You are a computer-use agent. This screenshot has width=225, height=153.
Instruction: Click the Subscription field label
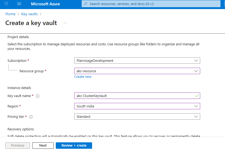pyautogui.click(x=17, y=61)
